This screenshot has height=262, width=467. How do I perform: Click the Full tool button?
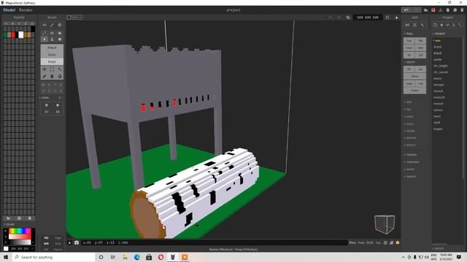tap(409, 41)
